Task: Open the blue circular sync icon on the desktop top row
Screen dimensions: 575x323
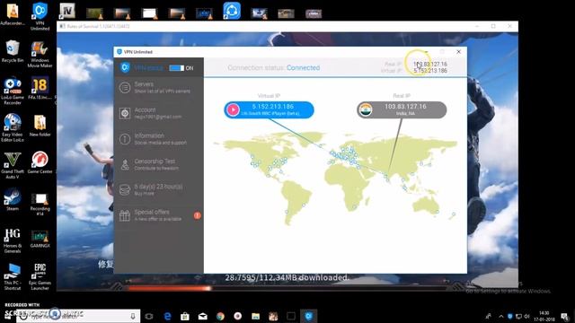Action: (x=232, y=10)
